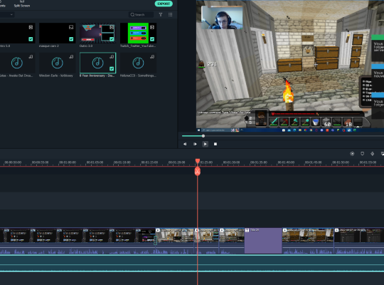Click the music note icon on 'HoliznaCC0'
This screenshot has width=384, height=285.
(x=152, y=57)
